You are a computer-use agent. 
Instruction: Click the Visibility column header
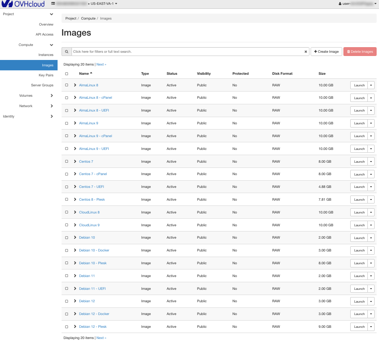pos(204,74)
